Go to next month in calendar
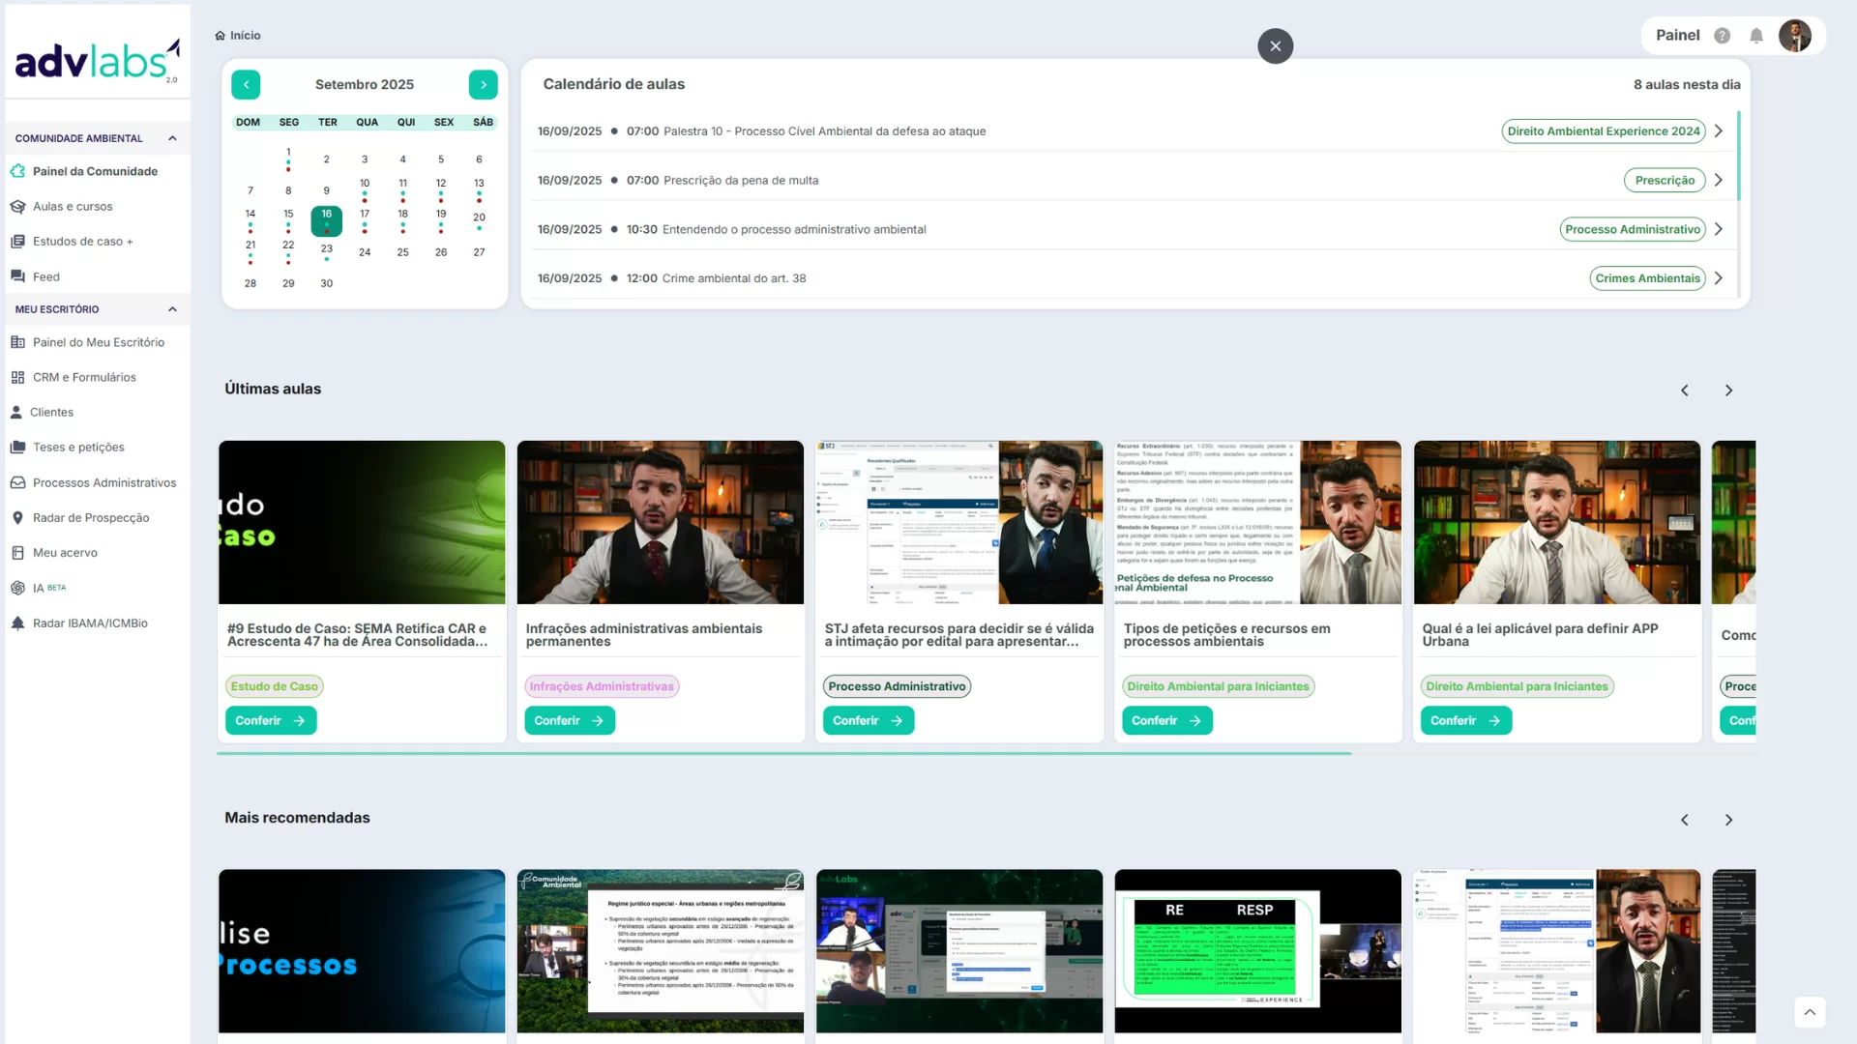 click(x=483, y=85)
